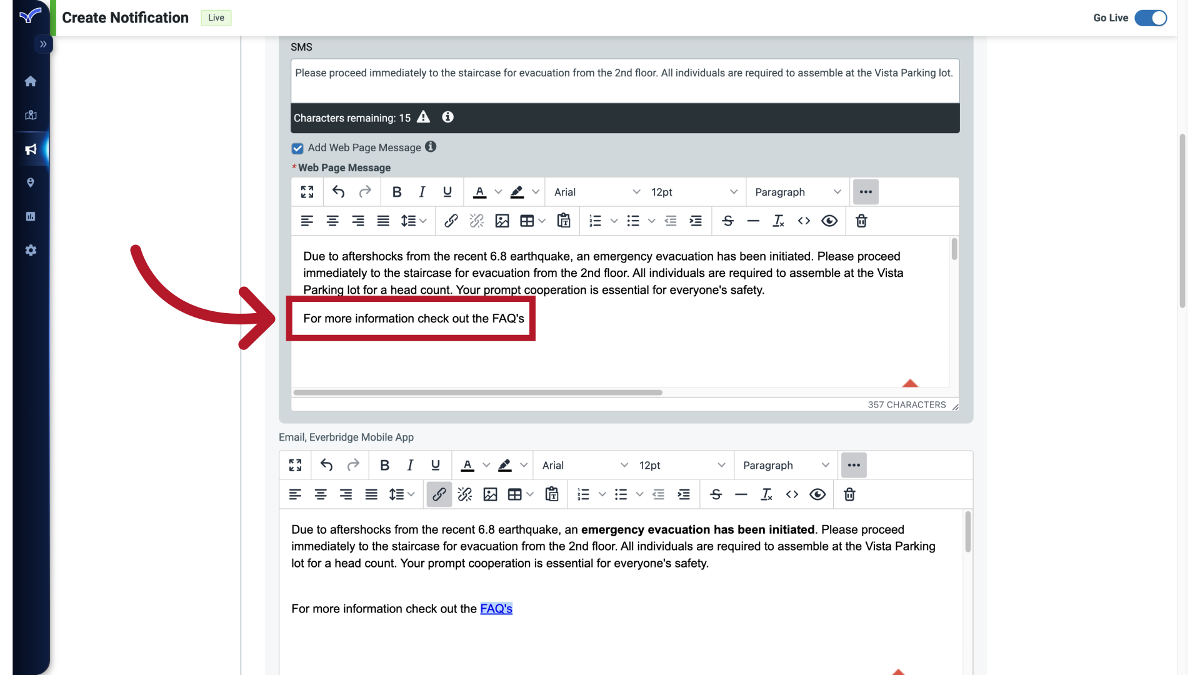Toggle underline in Web Page Message editor
Viewport: 1200px width, 675px height.
click(x=447, y=192)
